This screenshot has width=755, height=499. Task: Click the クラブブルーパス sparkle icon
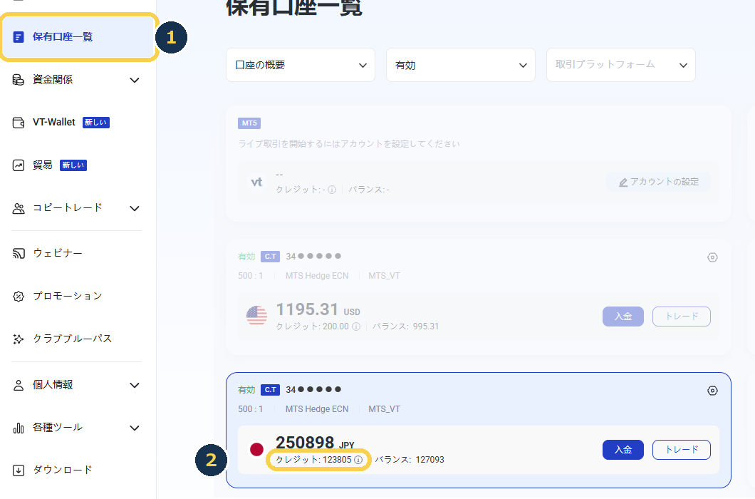click(x=19, y=339)
